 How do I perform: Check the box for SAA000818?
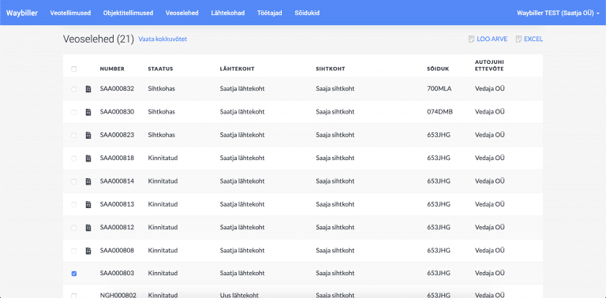click(74, 158)
